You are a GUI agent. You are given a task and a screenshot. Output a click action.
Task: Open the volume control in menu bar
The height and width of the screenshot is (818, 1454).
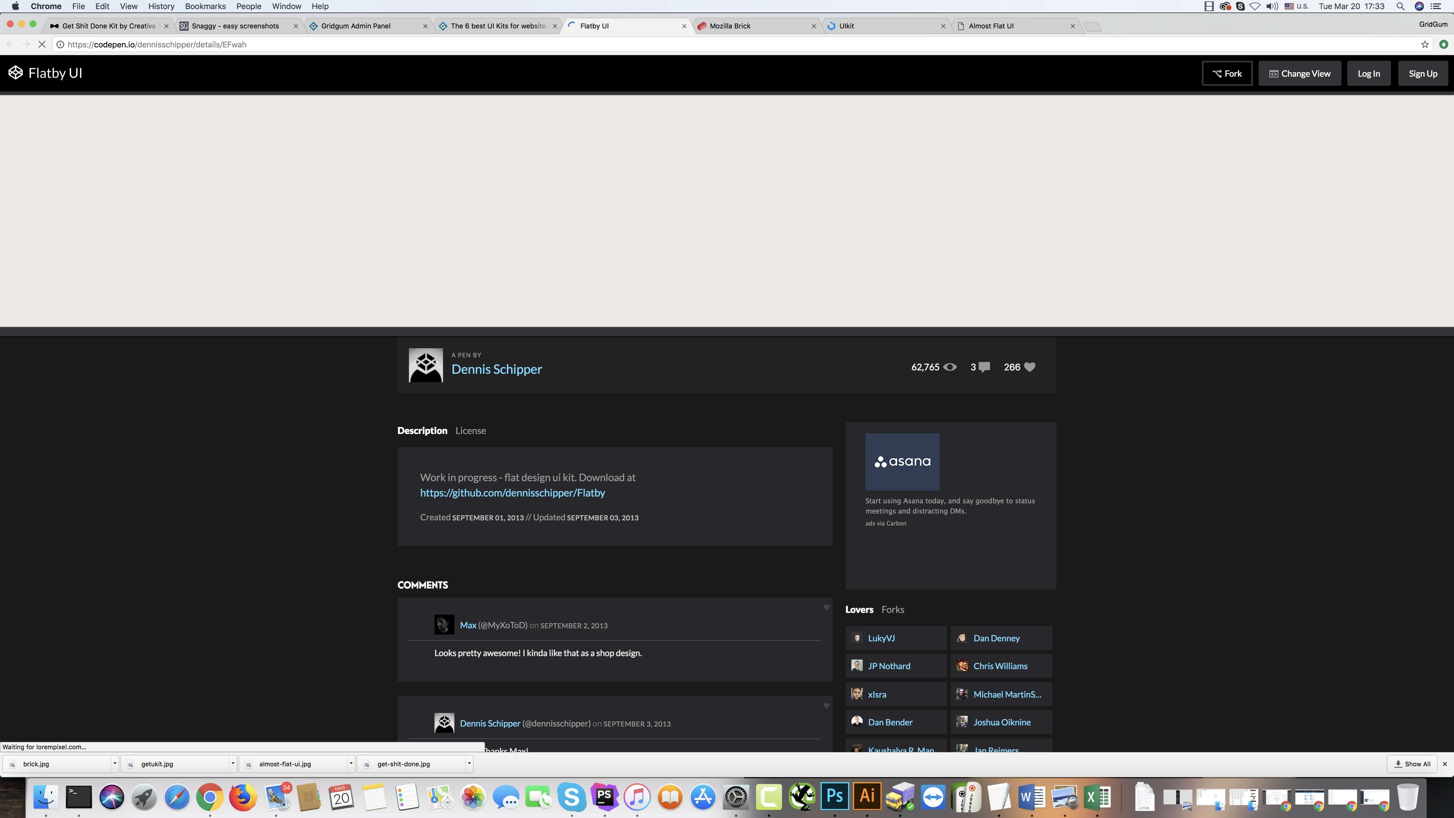(1272, 6)
